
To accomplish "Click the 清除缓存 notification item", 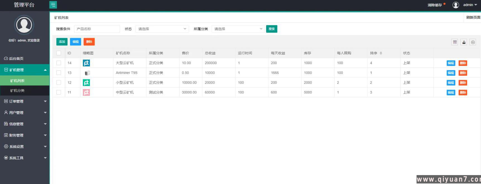I will coord(435,5).
